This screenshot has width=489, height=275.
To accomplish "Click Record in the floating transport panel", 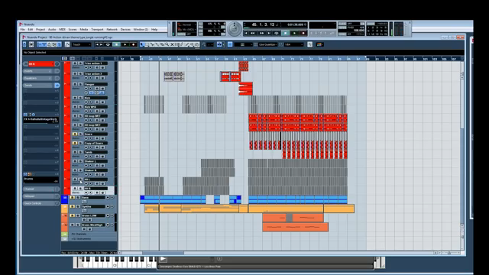I will (x=303, y=33).
